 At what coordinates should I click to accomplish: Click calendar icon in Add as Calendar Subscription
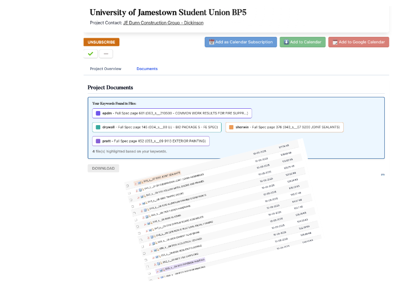[212, 42]
